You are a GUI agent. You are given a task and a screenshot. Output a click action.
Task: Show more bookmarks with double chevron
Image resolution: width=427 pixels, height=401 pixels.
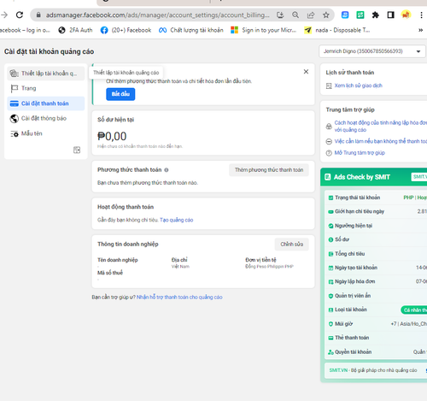(x=420, y=30)
